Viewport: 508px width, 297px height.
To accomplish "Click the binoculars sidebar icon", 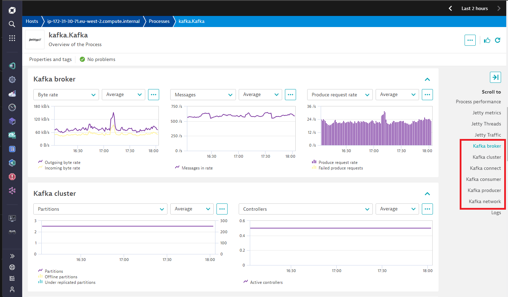I will pos(12,232).
